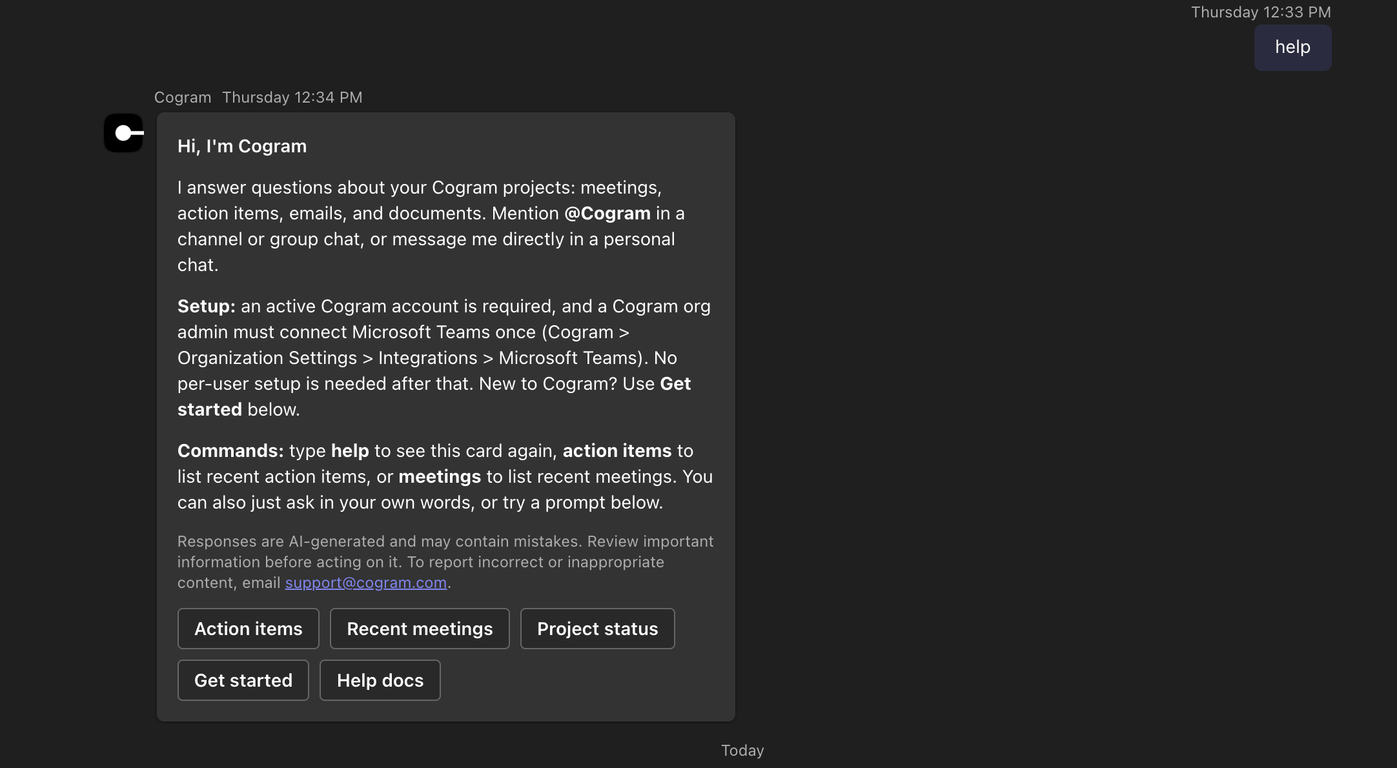
Task: Open the Help docs button
Action: click(380, 680)
